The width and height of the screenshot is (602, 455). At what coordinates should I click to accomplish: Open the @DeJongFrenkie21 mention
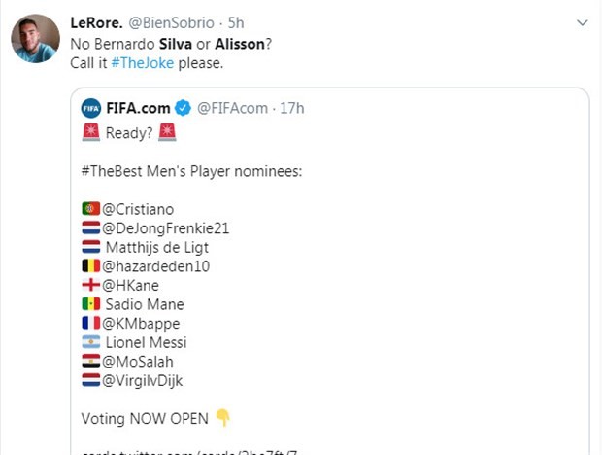[x=166, y=227]
